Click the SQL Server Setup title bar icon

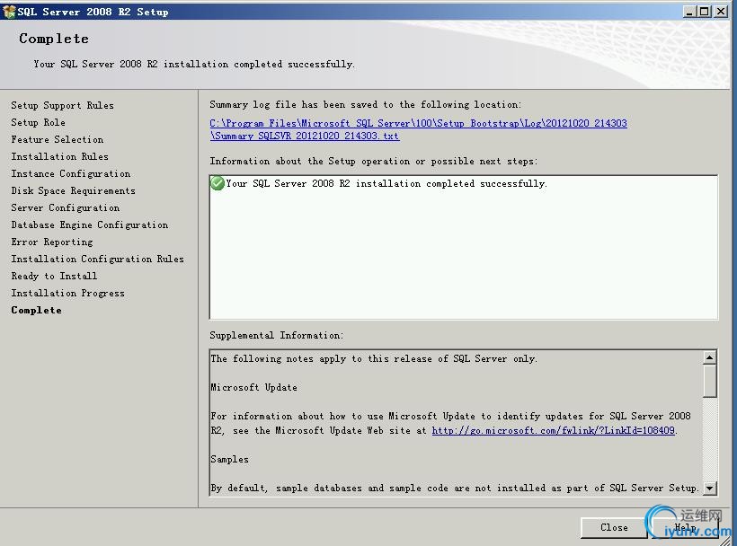tap(9, 12)
